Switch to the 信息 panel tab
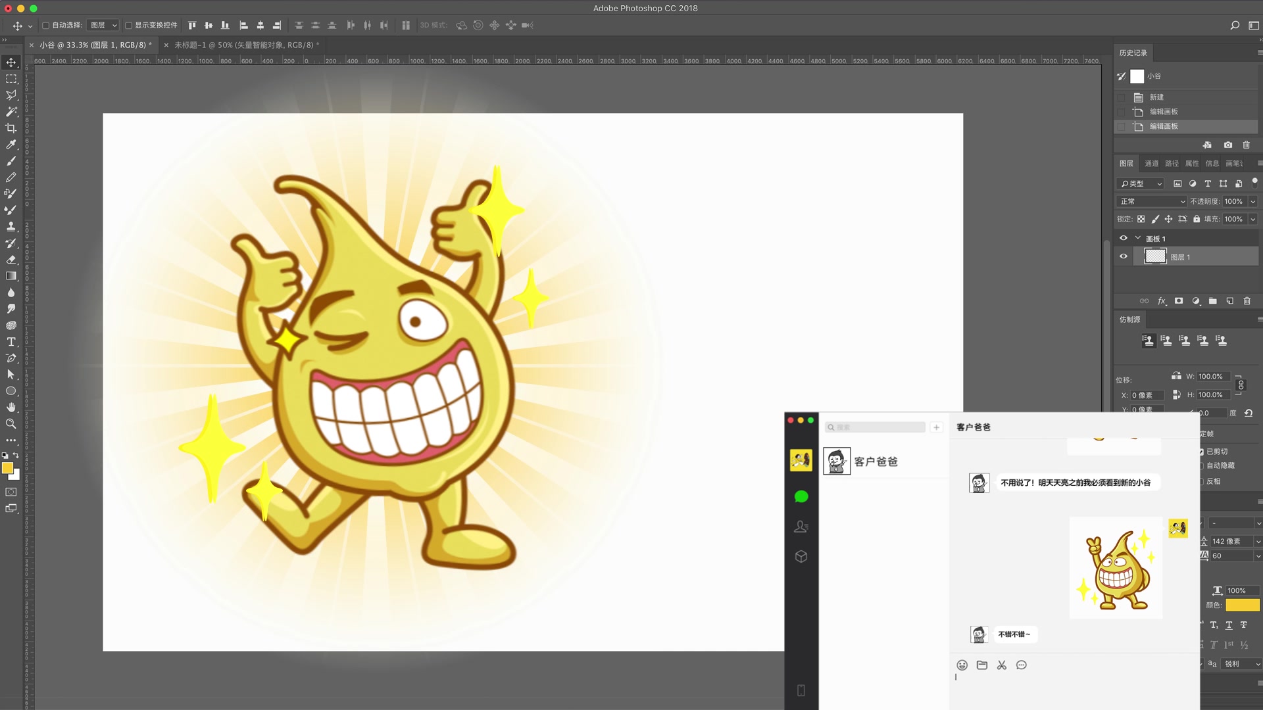The image size is (1263, 710). click(x=1212, y=164)
